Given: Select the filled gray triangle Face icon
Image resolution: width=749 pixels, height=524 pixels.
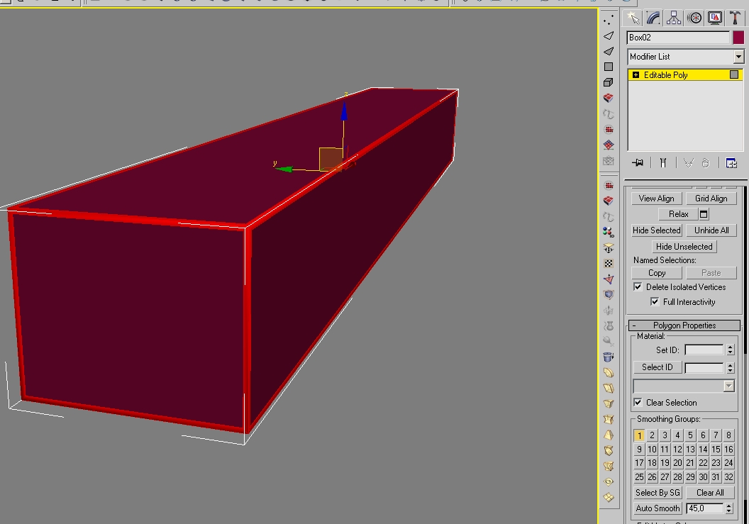Looking at the screenshot, I should [x=608, y=51].
